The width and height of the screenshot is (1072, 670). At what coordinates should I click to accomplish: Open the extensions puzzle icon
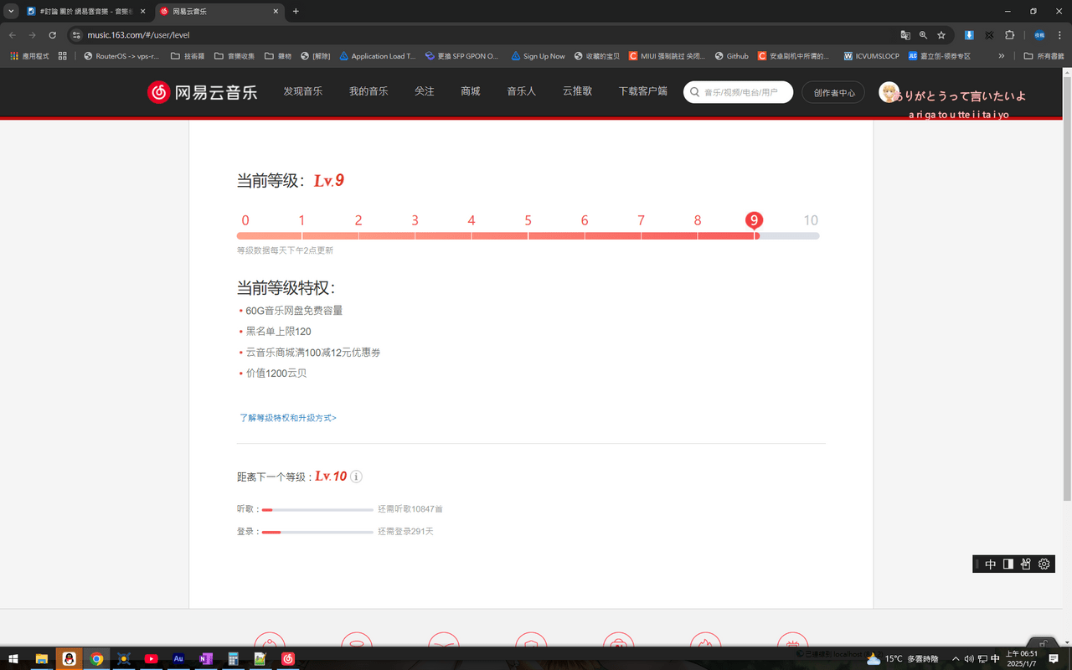click(1009, 35)
